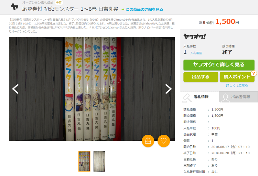The image size is (258, 176).
Task: Open the 入札履歴 bid history link
Action: click(x=196, y=53)
